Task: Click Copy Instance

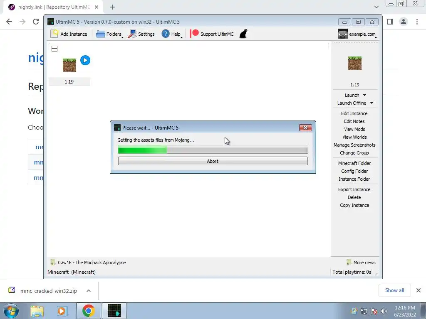Action: coord(354,205)
